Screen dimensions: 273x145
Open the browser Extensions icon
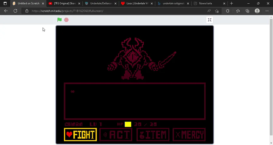[x=227, y=11]
